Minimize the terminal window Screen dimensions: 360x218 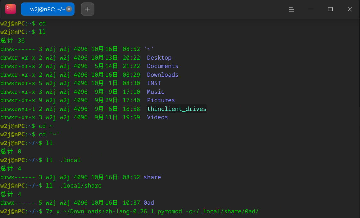pos(311,9)
